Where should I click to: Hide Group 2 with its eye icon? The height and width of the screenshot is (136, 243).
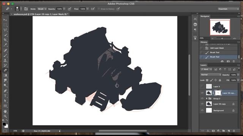click(202, 98)
